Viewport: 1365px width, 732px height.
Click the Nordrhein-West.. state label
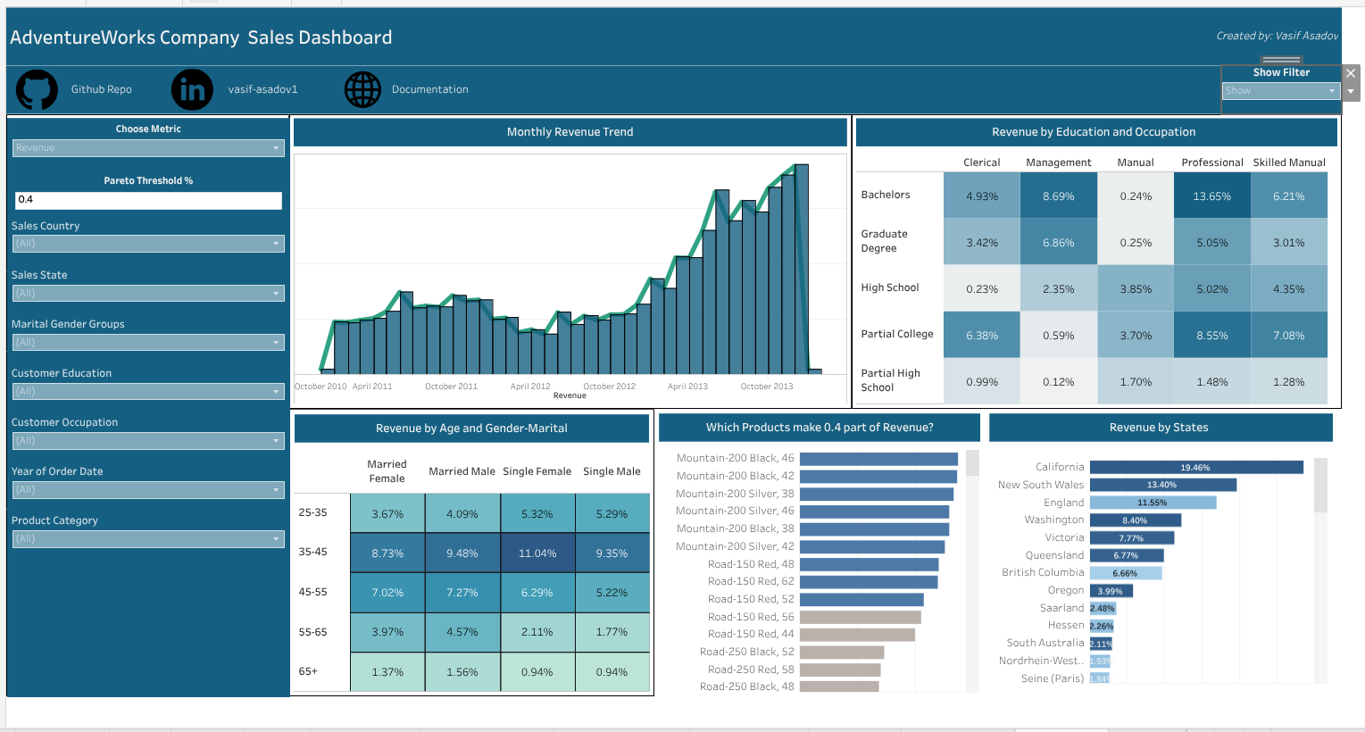(x=1041, y=661)
